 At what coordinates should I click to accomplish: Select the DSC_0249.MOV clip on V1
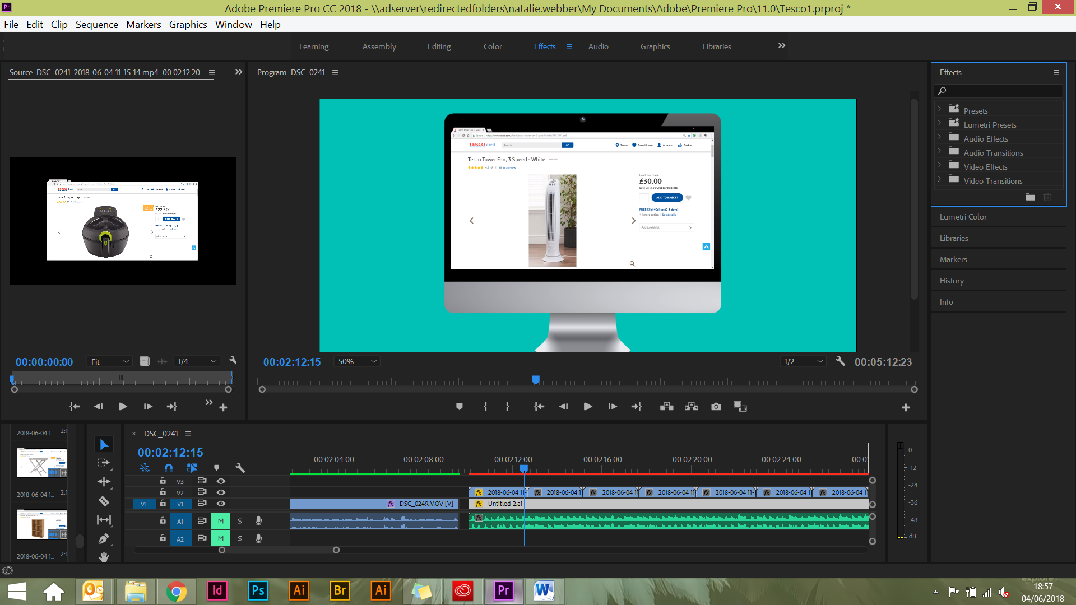pos(374,504)
